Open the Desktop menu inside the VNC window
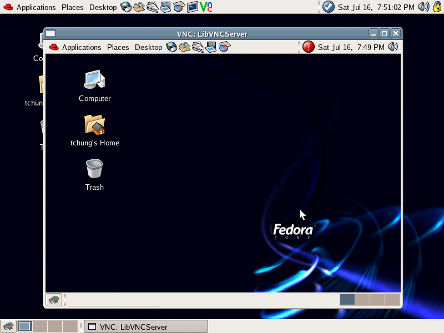The image size is (444, 333). 148,47
